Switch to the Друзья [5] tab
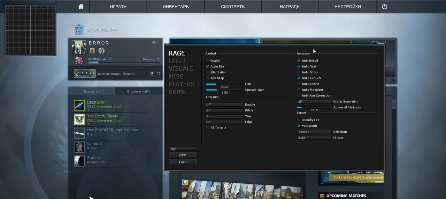 pyautogui.click(x=92, y=91)
